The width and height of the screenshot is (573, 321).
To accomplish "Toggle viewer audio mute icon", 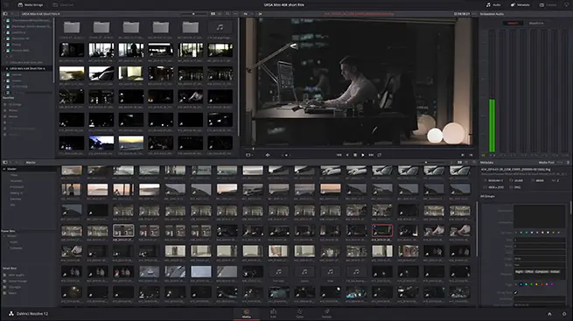I will 268,155.
